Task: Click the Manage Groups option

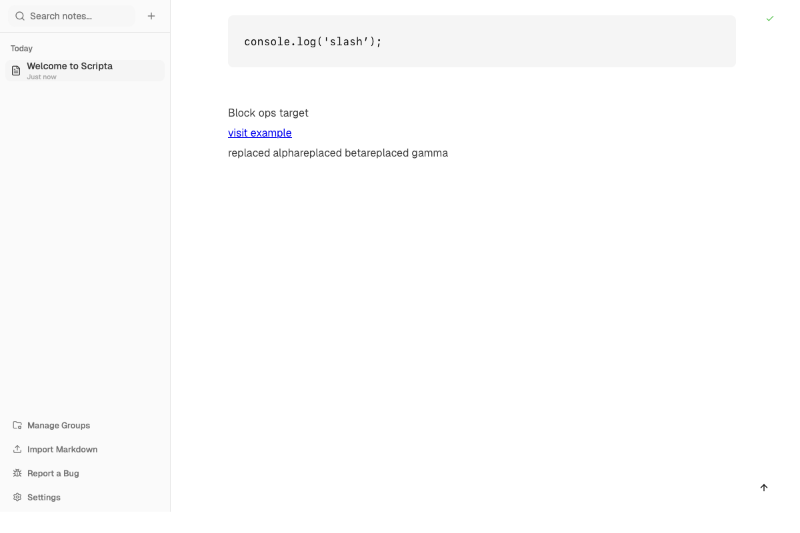Action: click(x=59, y=425)
